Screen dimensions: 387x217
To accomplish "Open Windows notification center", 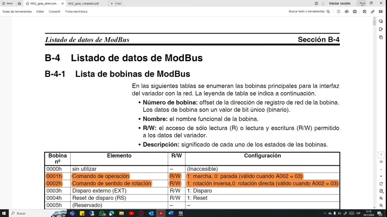I will click(x=380, y=213).
